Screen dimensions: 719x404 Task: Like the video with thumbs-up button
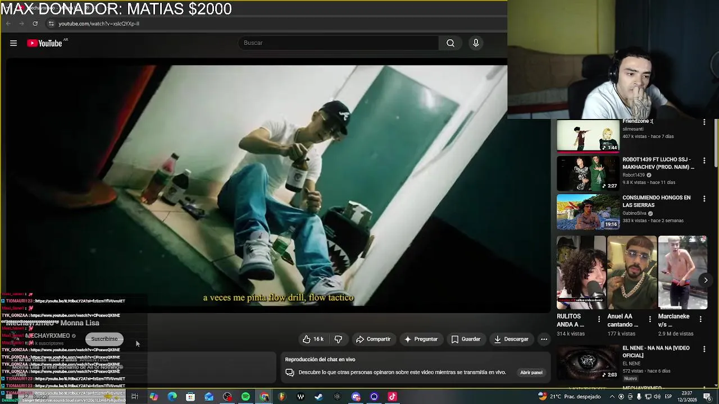tap(313, 339)
